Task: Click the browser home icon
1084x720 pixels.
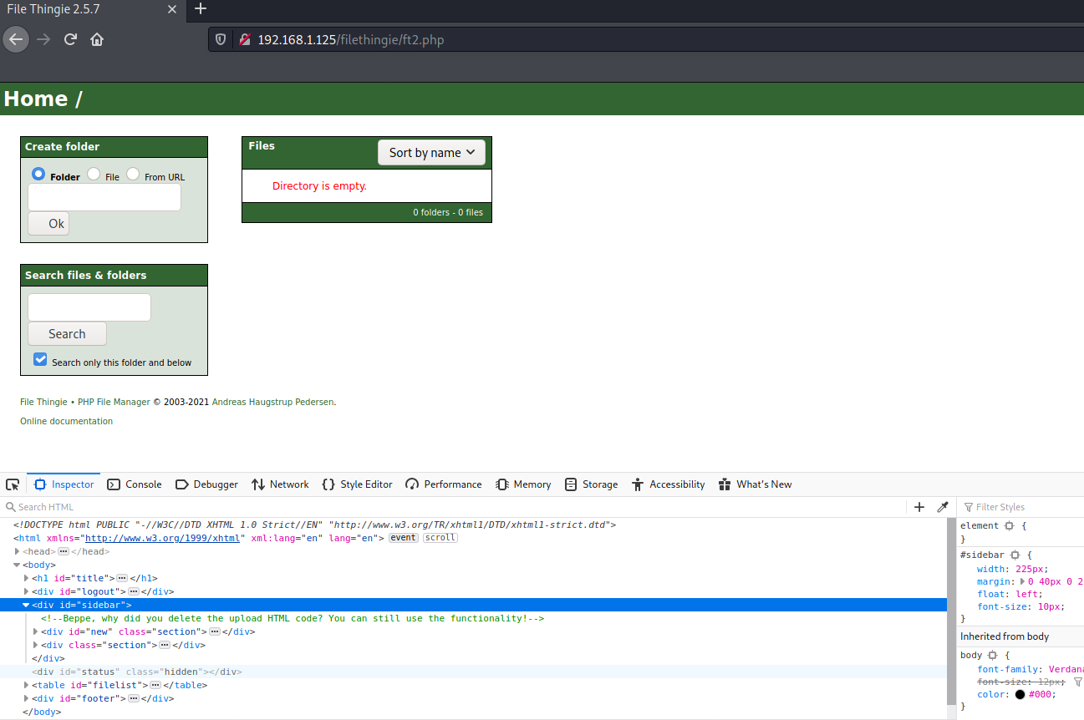Action: 97,39
